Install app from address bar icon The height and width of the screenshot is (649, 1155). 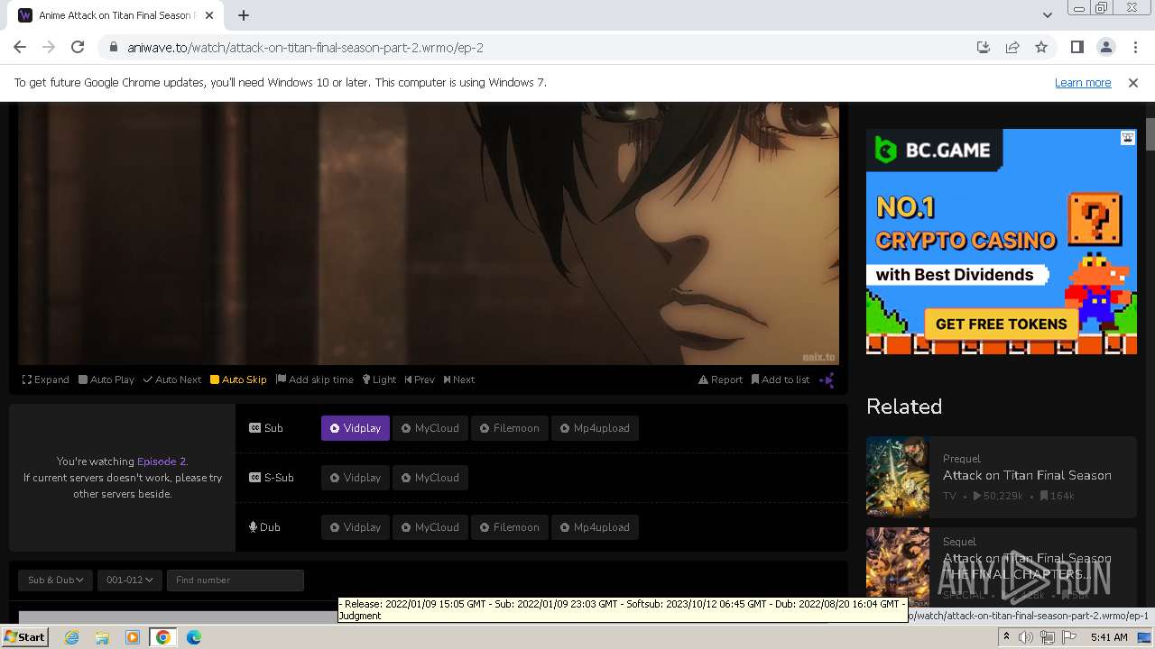pyautogui.click(x=984, y=47)
